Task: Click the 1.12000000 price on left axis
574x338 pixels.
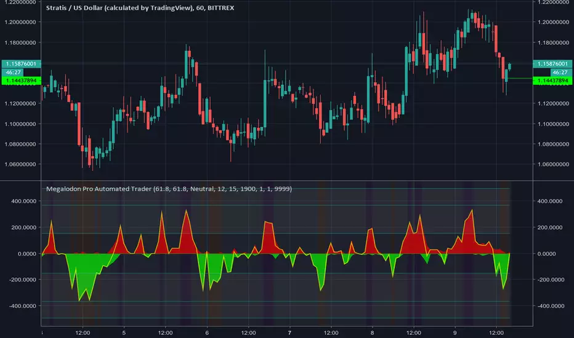Action: 20,103
